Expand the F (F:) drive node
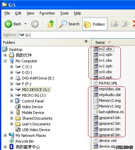 point(11,84)
